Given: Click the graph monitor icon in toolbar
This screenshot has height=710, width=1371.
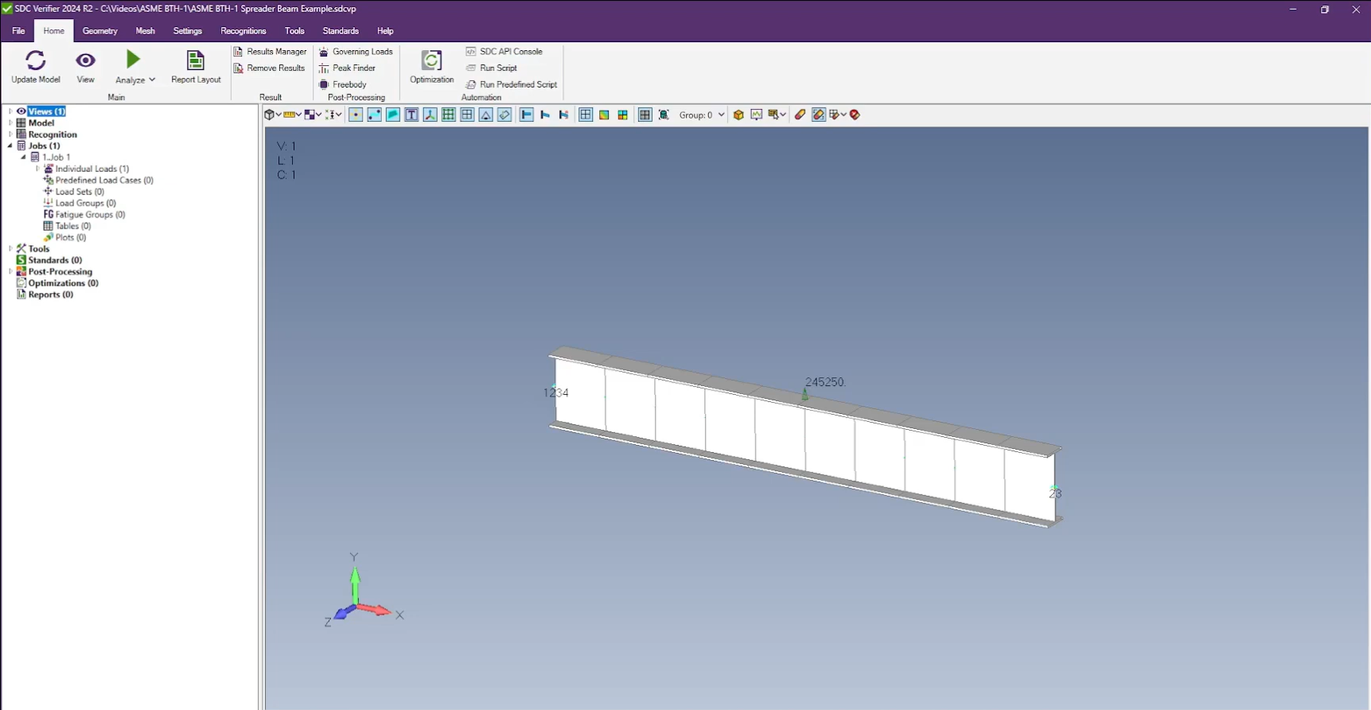Looking at the screenshot, I should (x=756, y=115).
